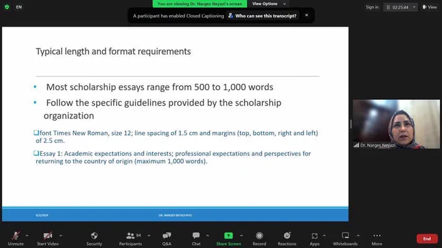The image size is (442, 248).
Task: Click the green encryption shield icon
Action: pos(6,7)
